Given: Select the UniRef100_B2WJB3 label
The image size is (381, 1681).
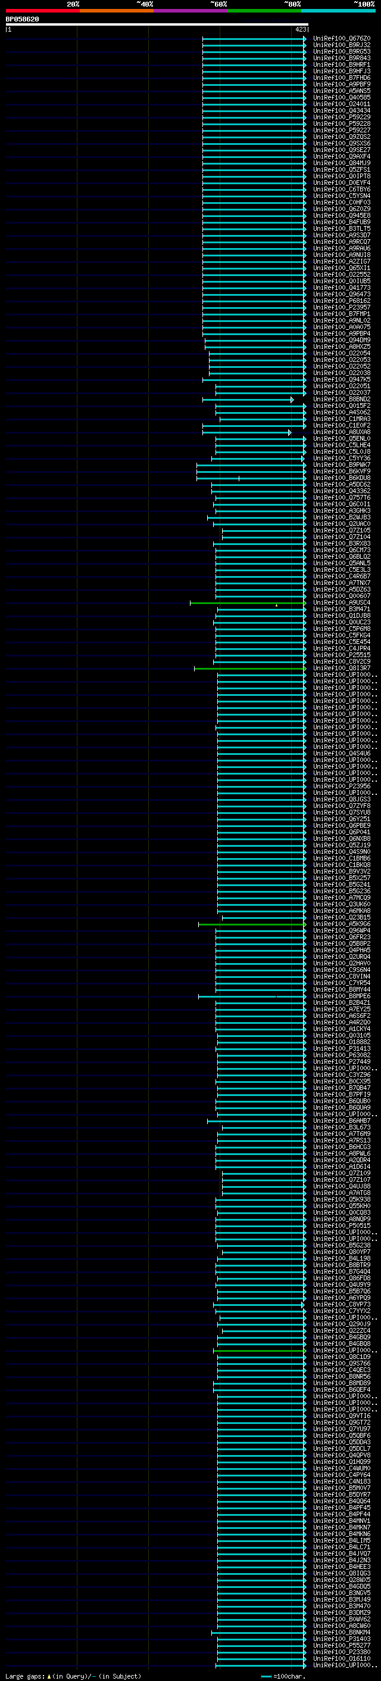Looking at the screenshot, I should (x=341, y=517).
